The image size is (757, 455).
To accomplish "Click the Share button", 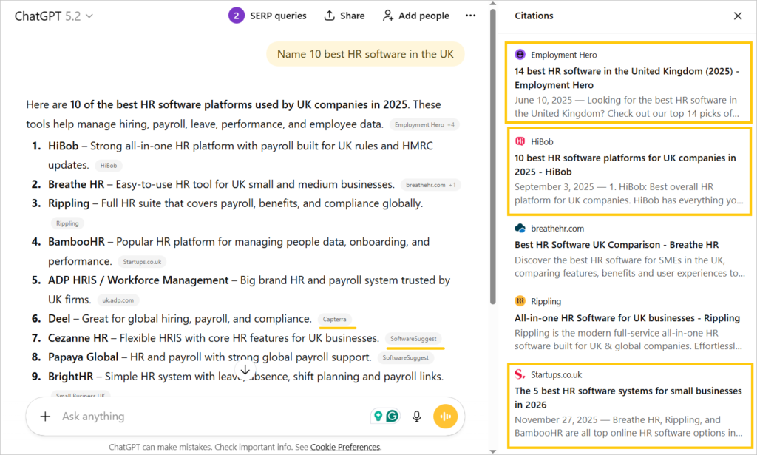I will [x=344, y=16].
